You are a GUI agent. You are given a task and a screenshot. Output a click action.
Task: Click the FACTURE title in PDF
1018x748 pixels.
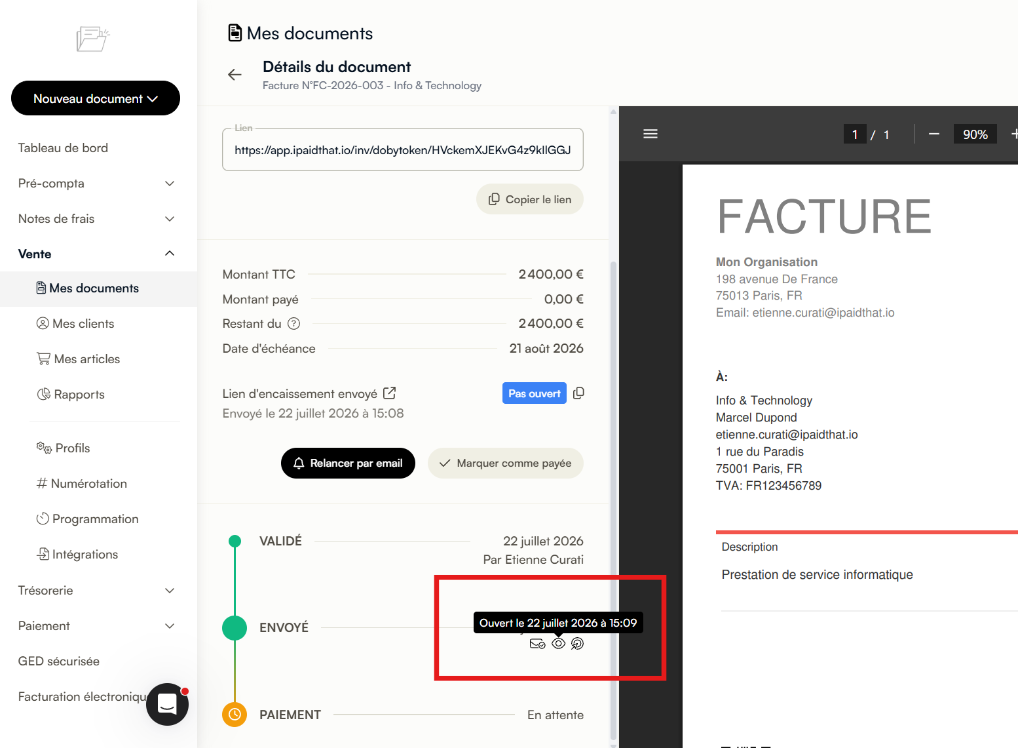point(825,217)
